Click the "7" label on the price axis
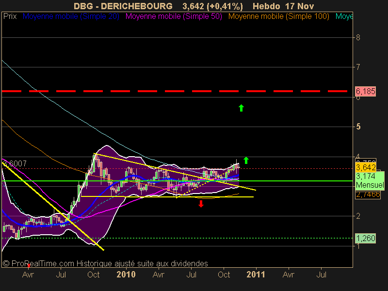 coord(358,67)
